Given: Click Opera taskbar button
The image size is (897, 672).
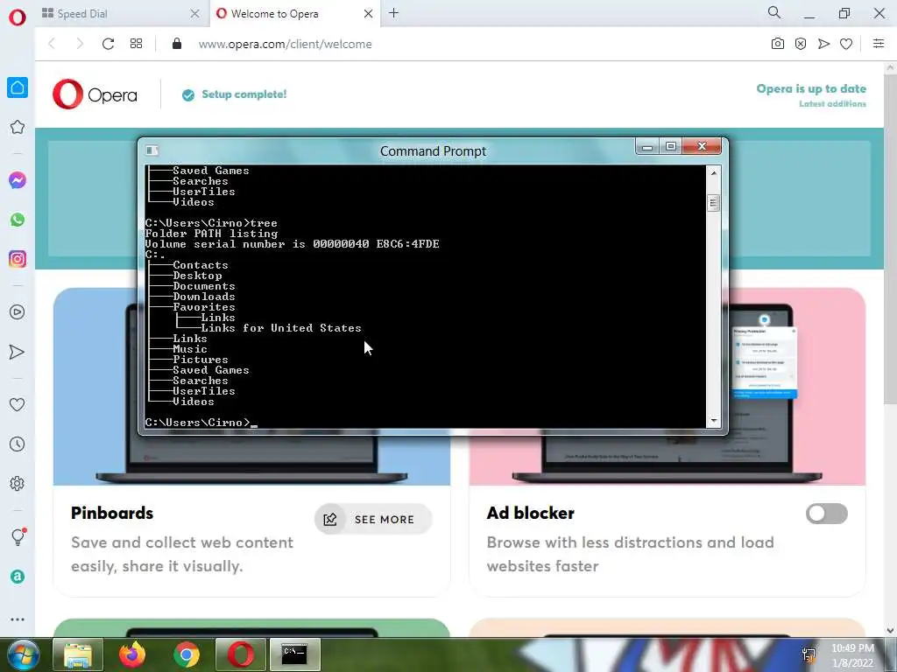Looking at the screenshot, I should [240, 654].
